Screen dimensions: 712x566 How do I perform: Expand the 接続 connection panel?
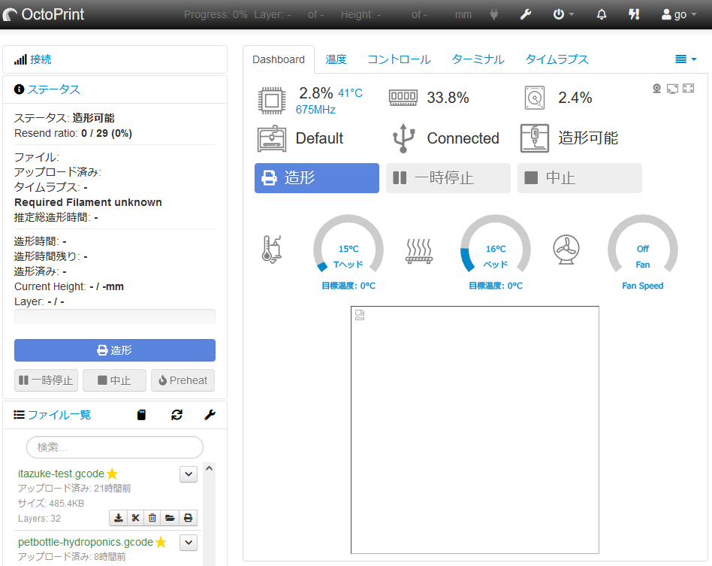click(x=41, y=59)
